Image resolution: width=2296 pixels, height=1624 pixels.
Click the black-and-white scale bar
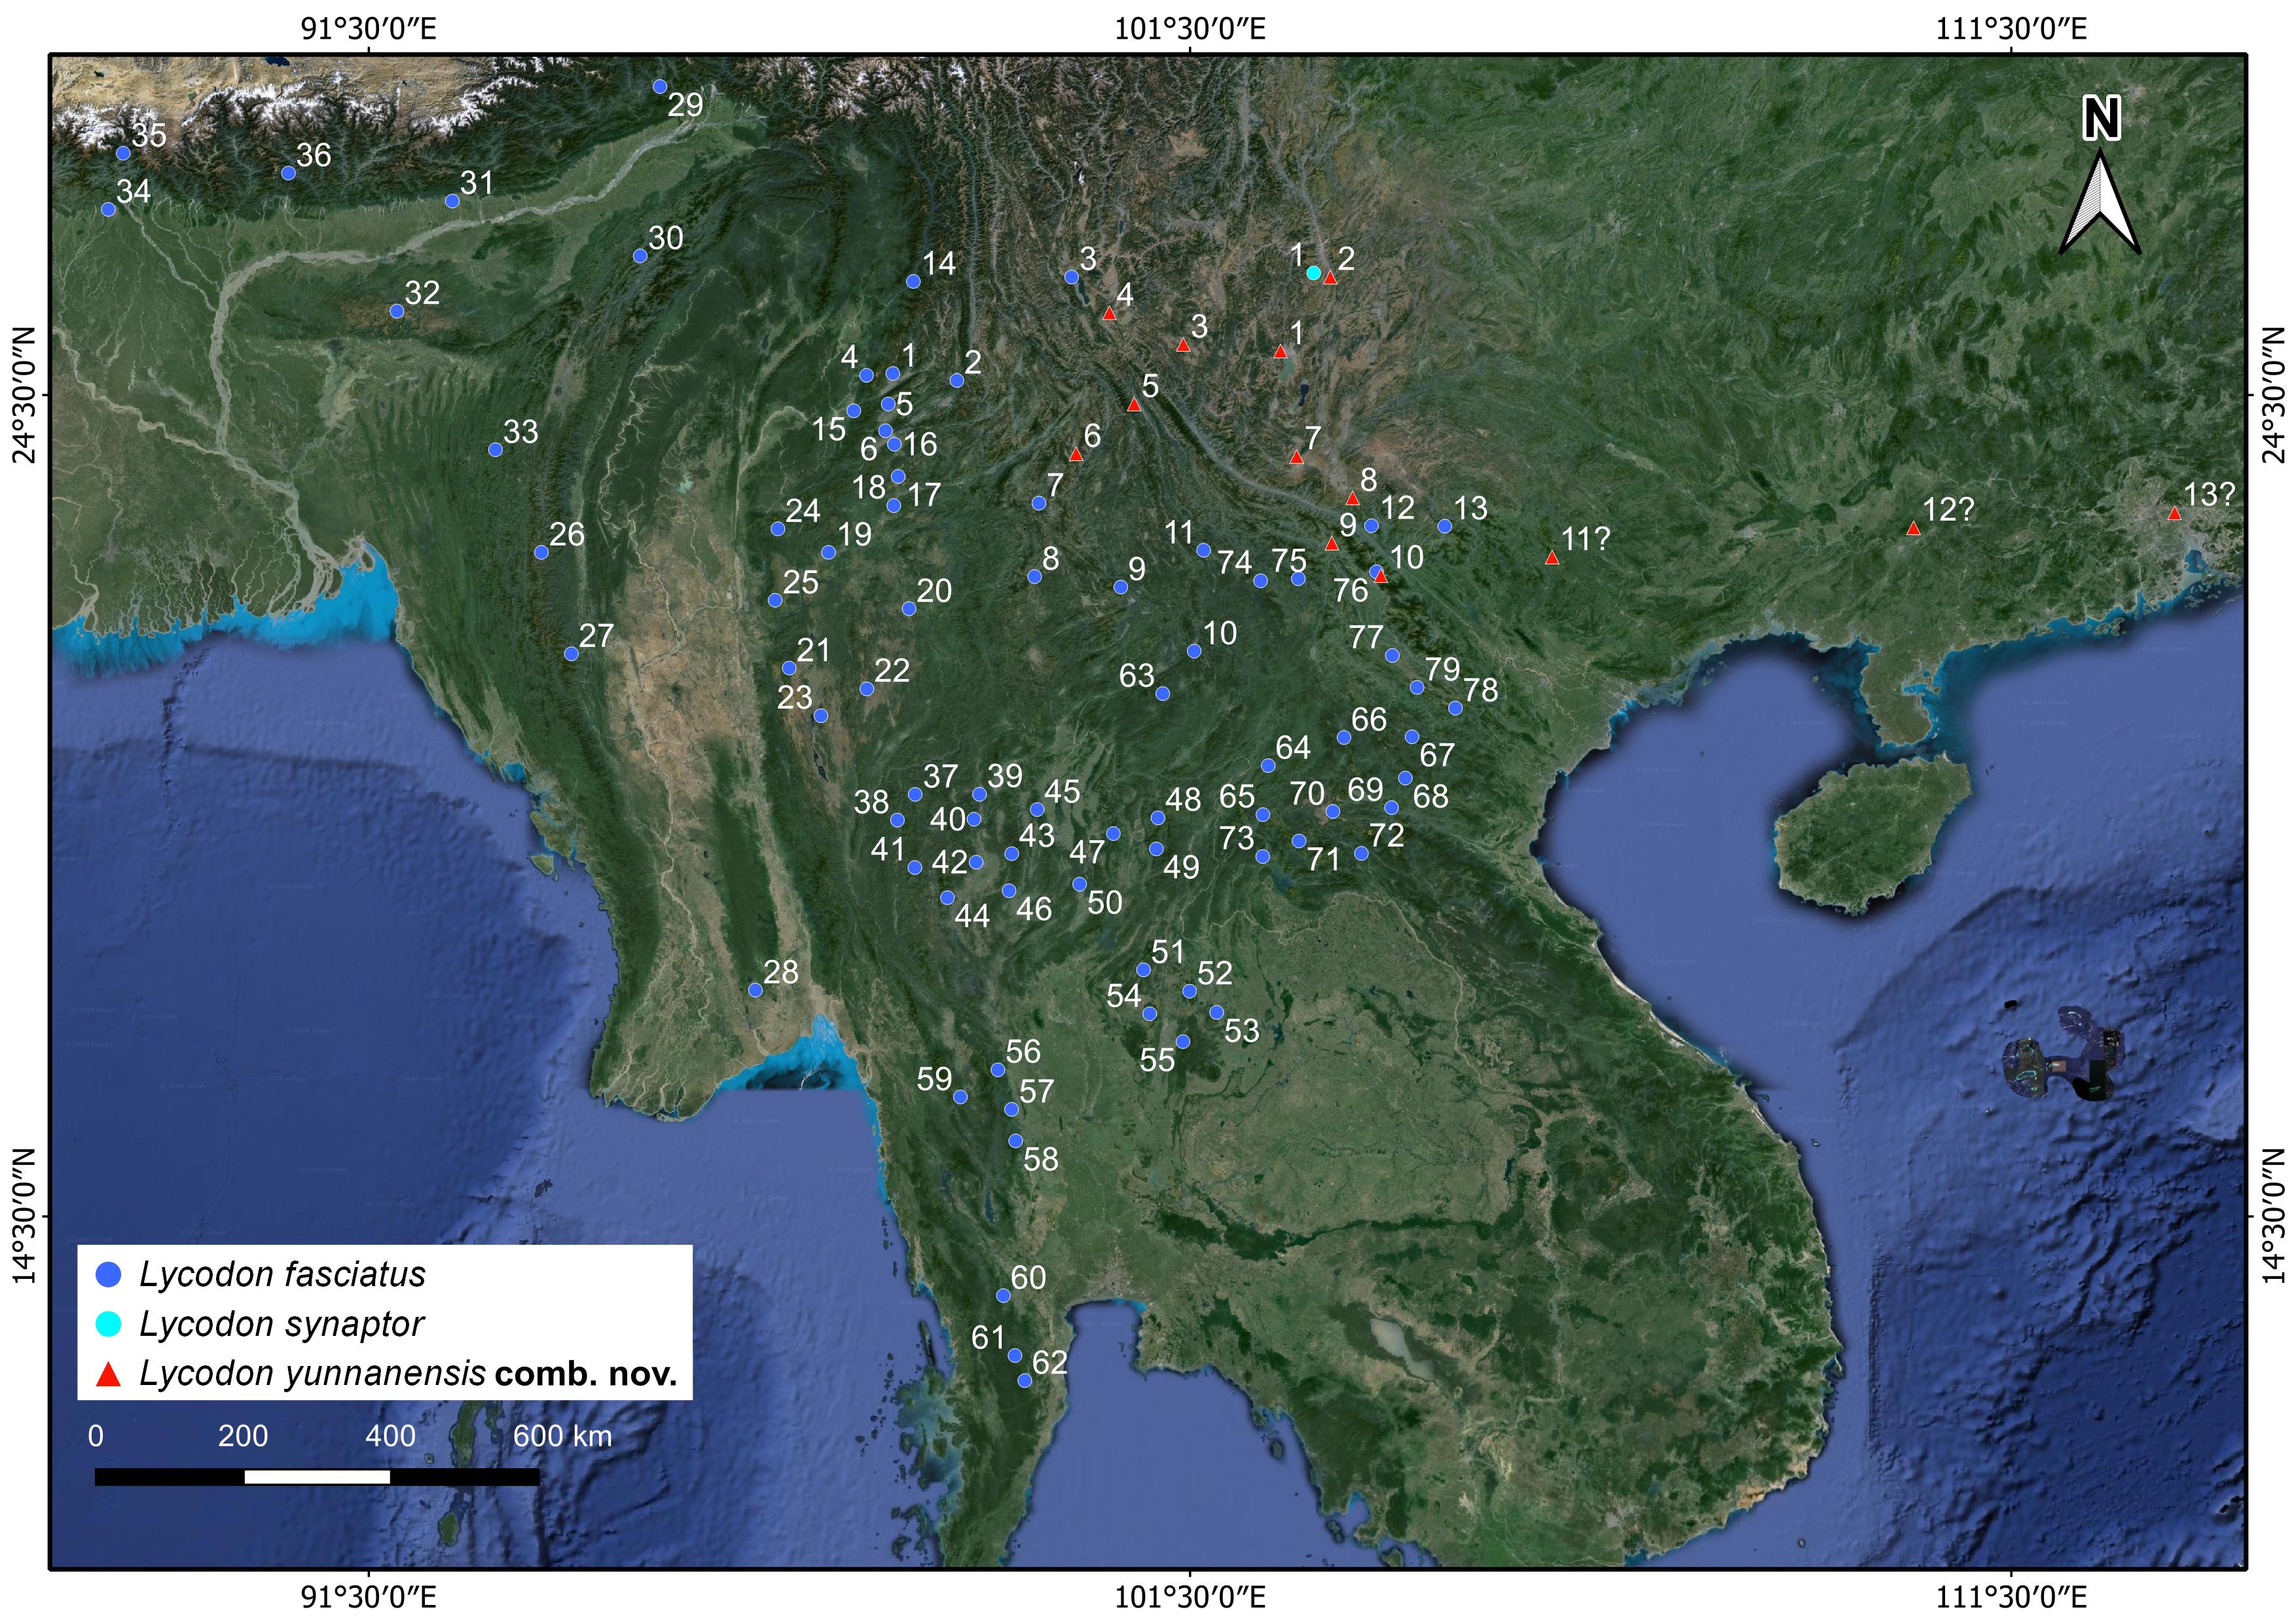pyautogui.click(x=317, y=1477)
